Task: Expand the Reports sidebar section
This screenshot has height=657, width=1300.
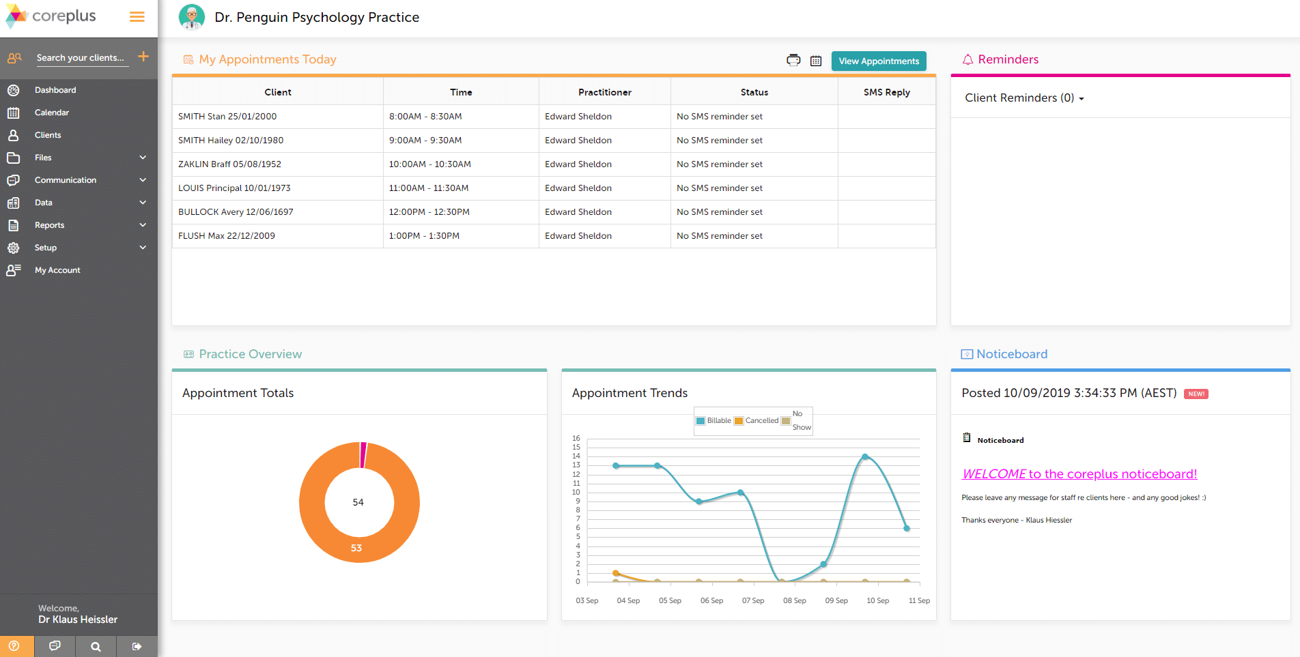Action: 48,224
